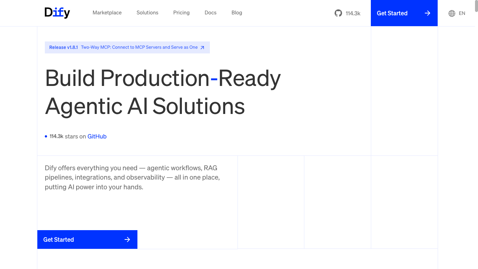Viewport: 478px width, 269px height.
Task: Click the Build Production-Ready headline text
Action: click(x=163, y=78)
